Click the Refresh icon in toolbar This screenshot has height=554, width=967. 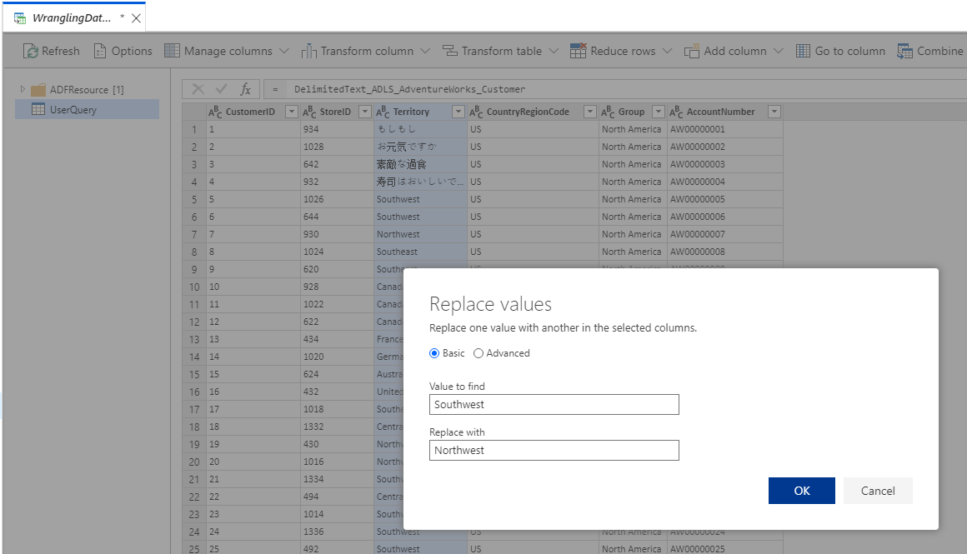coord(30,51)
